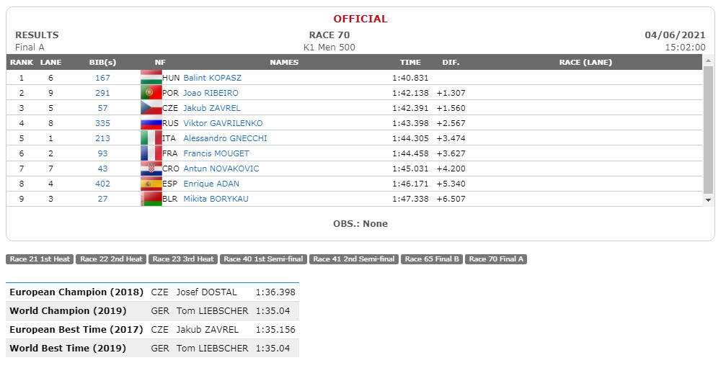Image resolution: width=726 pixels, height=368 pixels.
Task: Click the Hungary flag icon
Action: tap(151, 78)
